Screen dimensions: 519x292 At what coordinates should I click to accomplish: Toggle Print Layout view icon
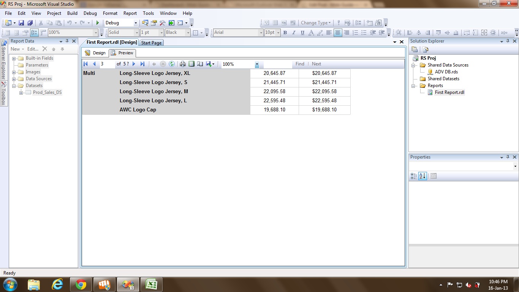coord(191,64)
